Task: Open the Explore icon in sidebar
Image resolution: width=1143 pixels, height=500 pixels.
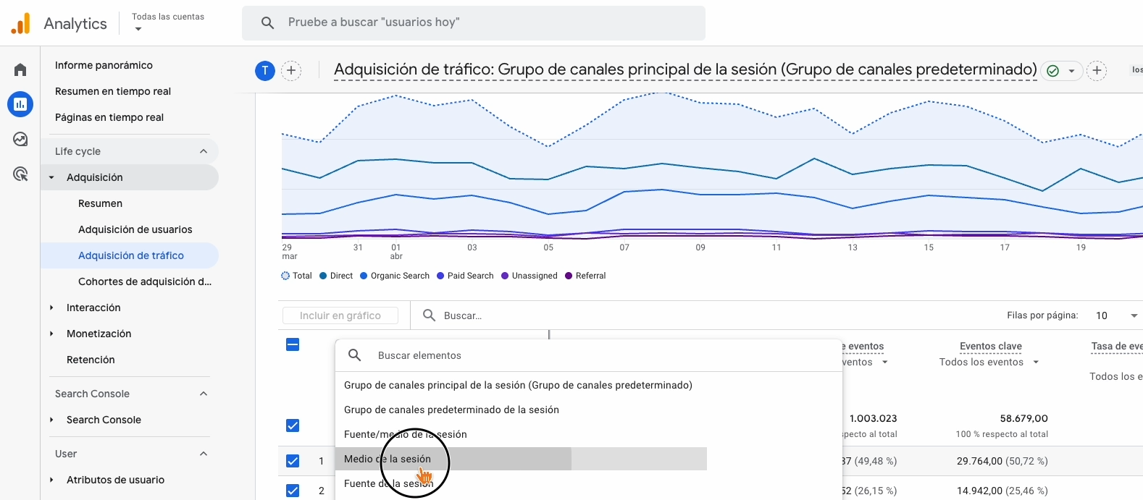Action: (20, 139)
